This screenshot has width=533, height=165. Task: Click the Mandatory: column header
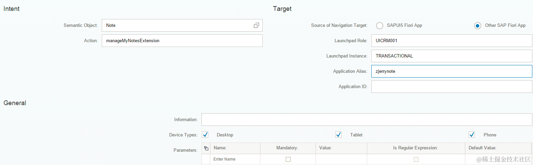pyautogui.click(x=287, y=148)
